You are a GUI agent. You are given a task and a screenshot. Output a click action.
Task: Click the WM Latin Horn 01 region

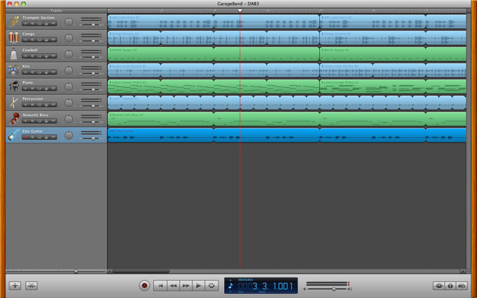[160, 22]
